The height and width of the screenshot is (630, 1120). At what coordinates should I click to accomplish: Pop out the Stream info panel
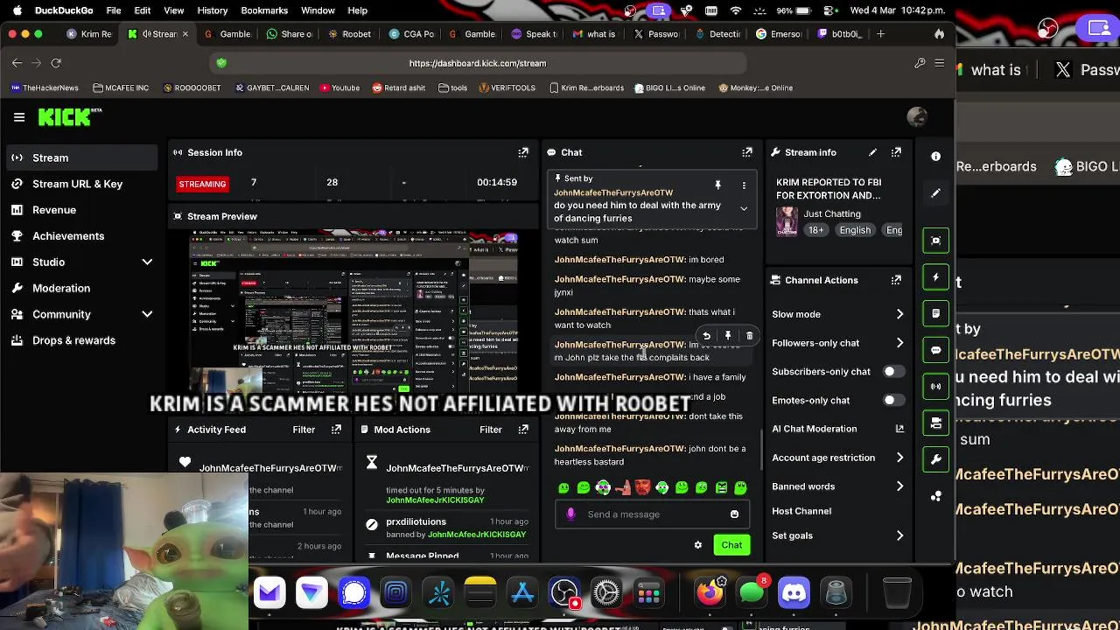click(x=896, y=152)
